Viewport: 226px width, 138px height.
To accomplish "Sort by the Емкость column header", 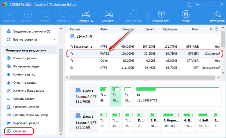I will (128, 29).
